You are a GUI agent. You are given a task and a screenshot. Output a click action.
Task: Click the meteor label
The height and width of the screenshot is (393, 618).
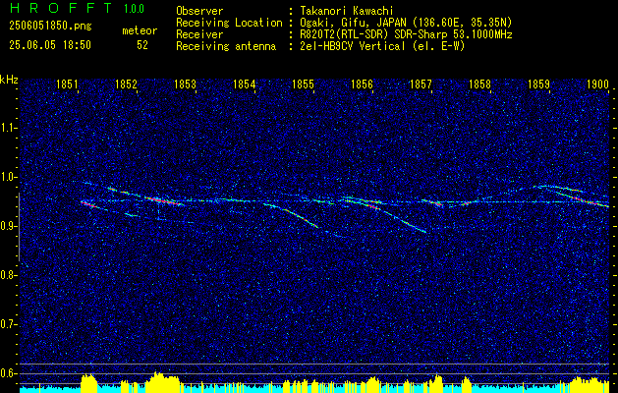coord(140,30)
